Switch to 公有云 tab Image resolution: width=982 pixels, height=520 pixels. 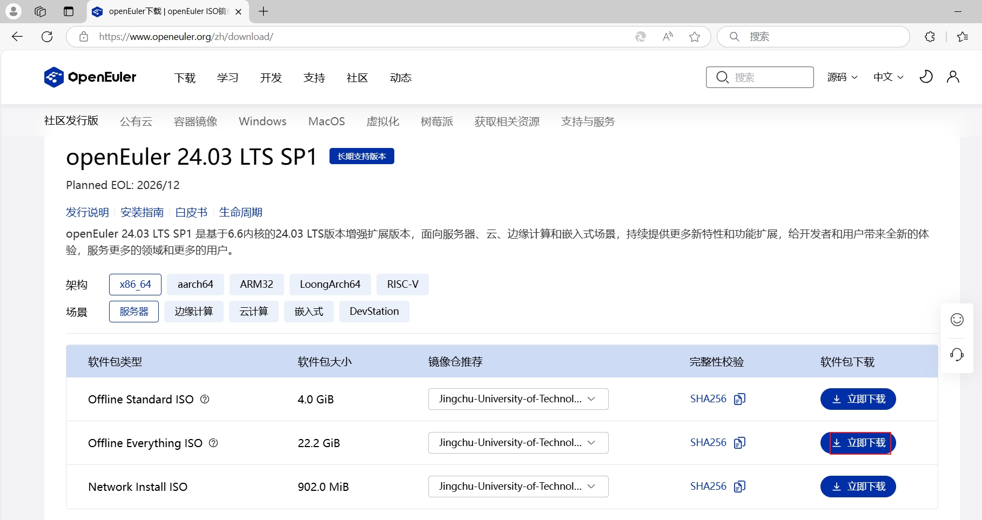pyautogui.click(x=136, y=121)
